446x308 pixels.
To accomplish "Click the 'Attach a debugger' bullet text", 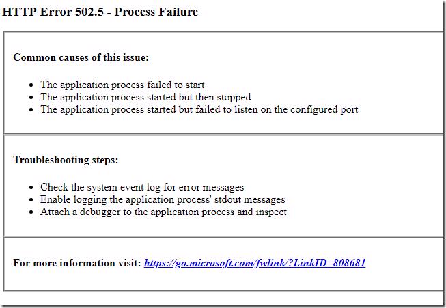I will tap(163, 212).
